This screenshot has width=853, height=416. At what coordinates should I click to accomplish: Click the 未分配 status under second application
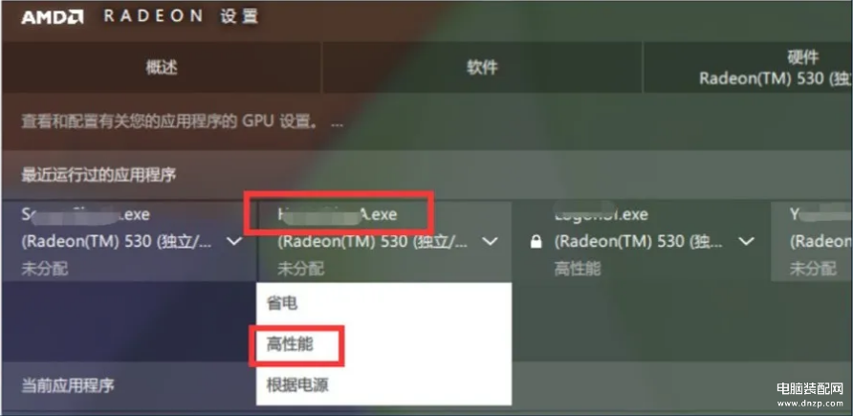[300, 268]
